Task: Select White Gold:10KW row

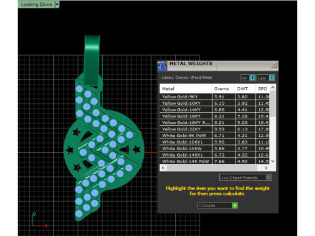Action: point(215,148)
